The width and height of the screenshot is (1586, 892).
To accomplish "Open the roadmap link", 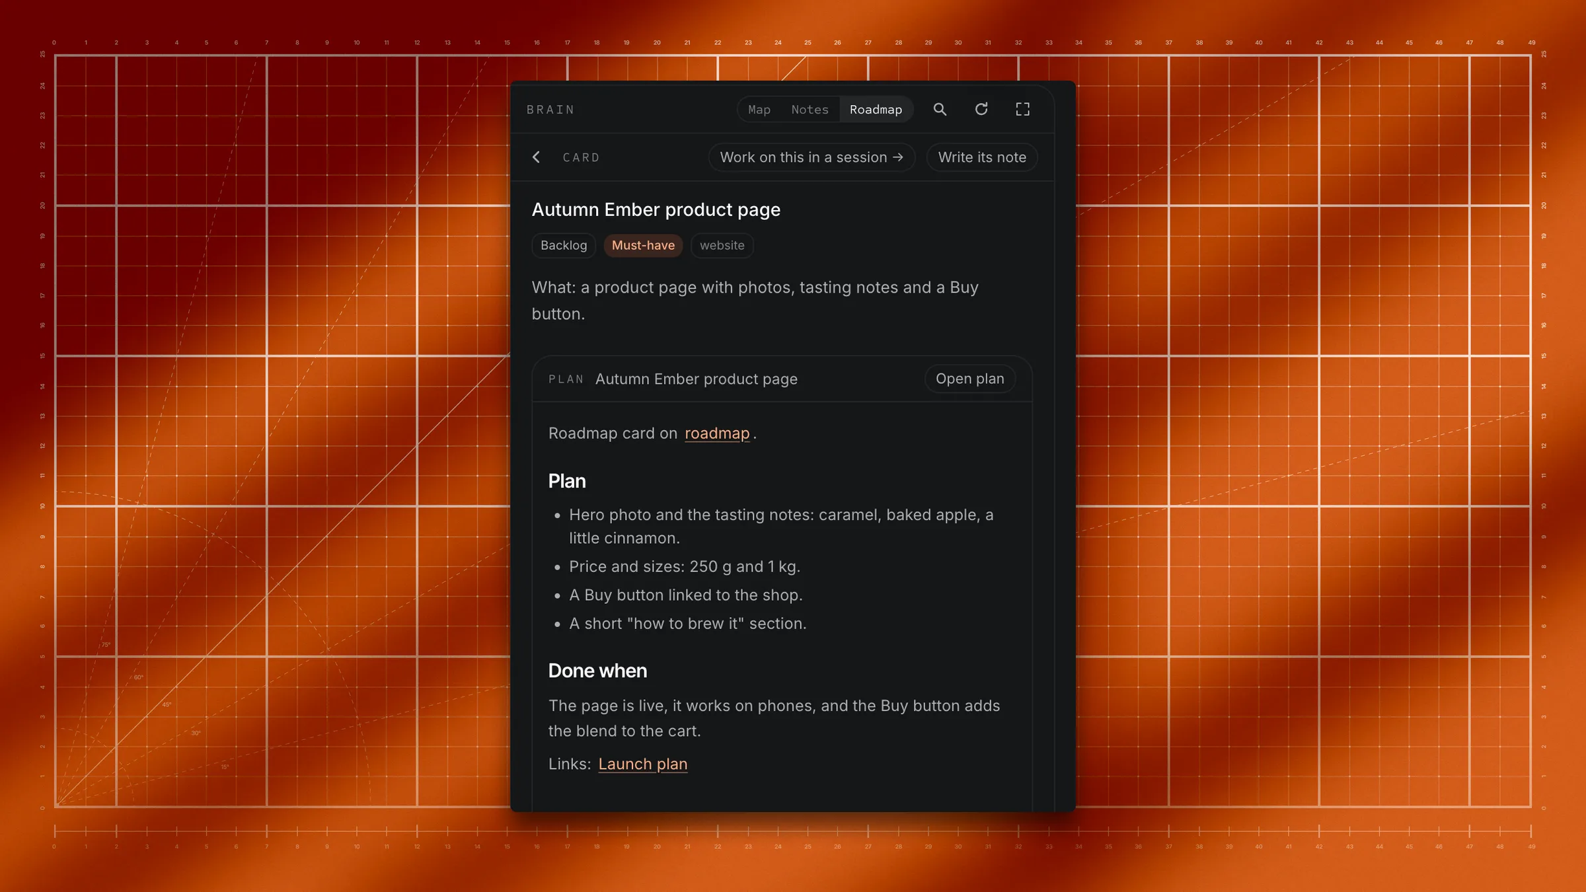I will (x=717, y=433).
